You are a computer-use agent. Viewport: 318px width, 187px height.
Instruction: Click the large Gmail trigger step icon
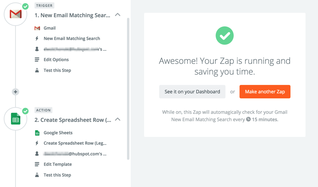pyautogui.click(x=15, y=14)
